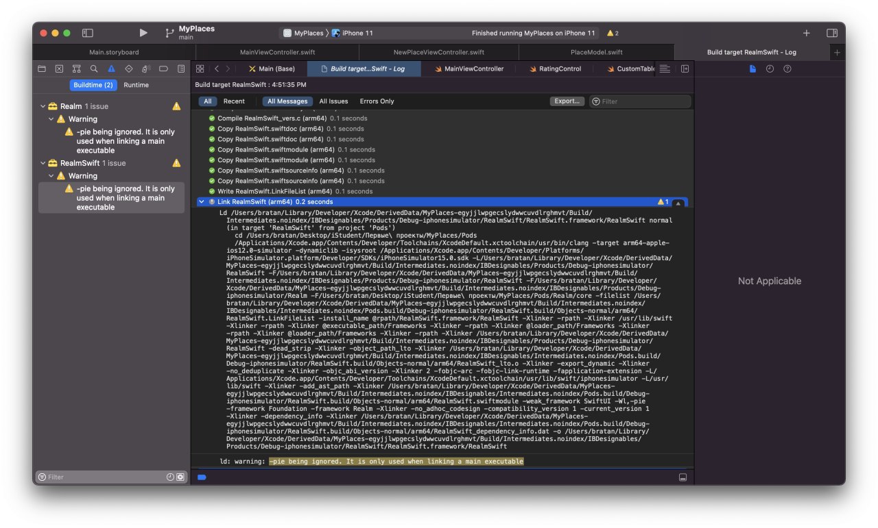878x528 pixels.
Task: Show the Issue navigator warning icon
Action: point(111,68)
